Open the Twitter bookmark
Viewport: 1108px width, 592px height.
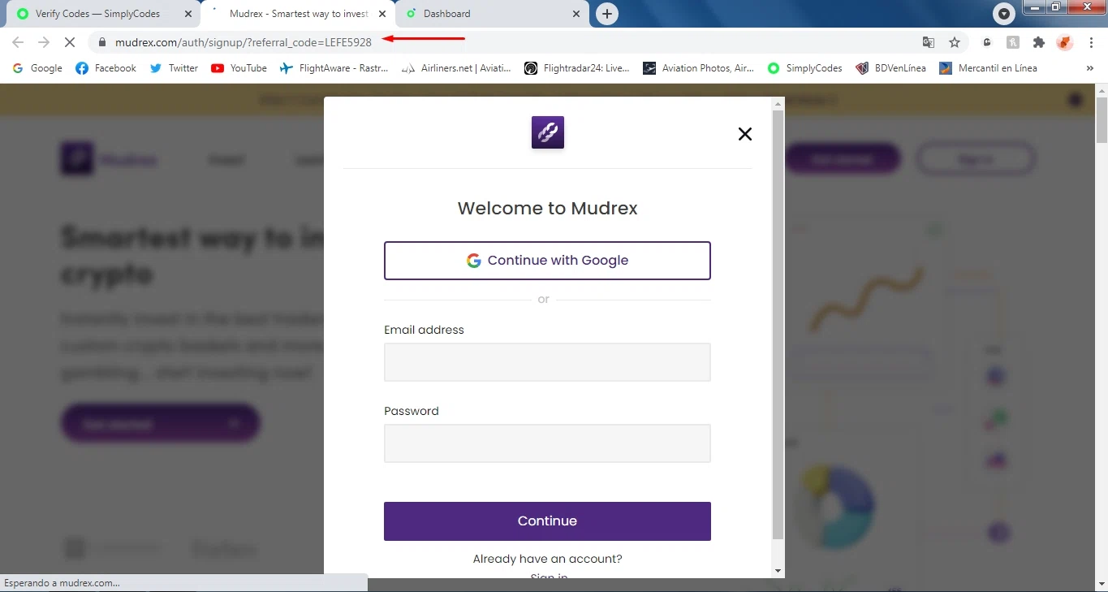tap(174, 68)
